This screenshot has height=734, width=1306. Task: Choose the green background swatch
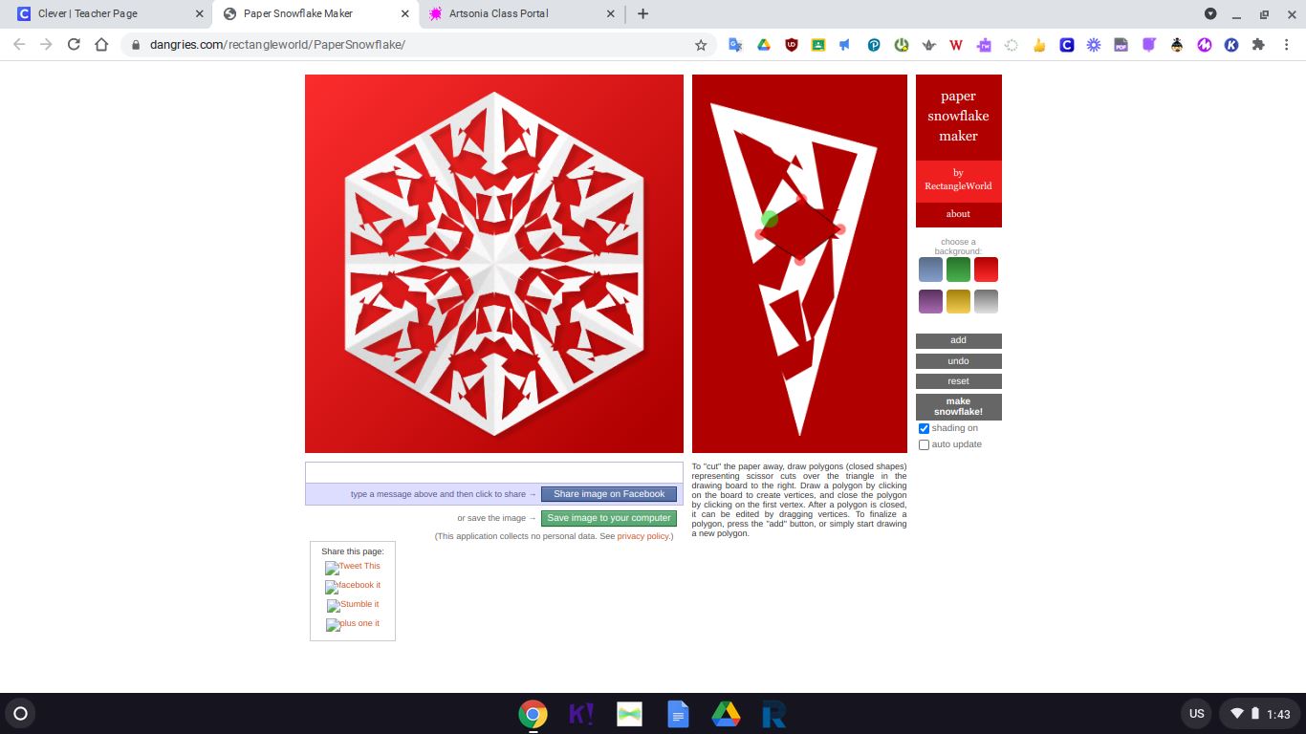pyautogui.click(x=958, y=270)
